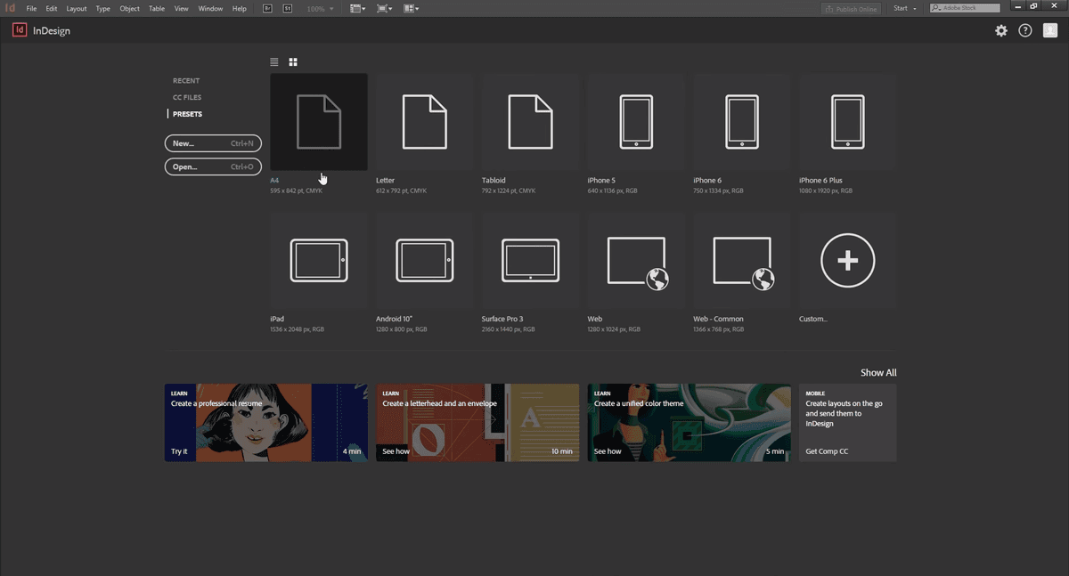Click the Custom plus icon

tap(847, 261)
